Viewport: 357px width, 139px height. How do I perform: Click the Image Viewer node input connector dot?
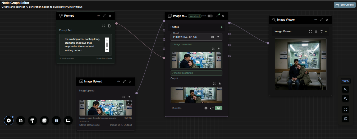[x=268, y=43]
